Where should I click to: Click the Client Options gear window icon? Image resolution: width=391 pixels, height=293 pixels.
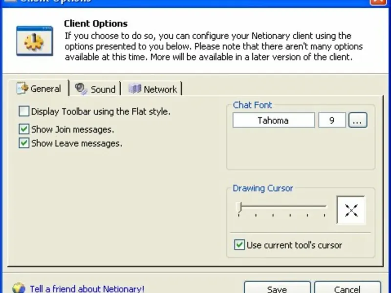point(35,41)
